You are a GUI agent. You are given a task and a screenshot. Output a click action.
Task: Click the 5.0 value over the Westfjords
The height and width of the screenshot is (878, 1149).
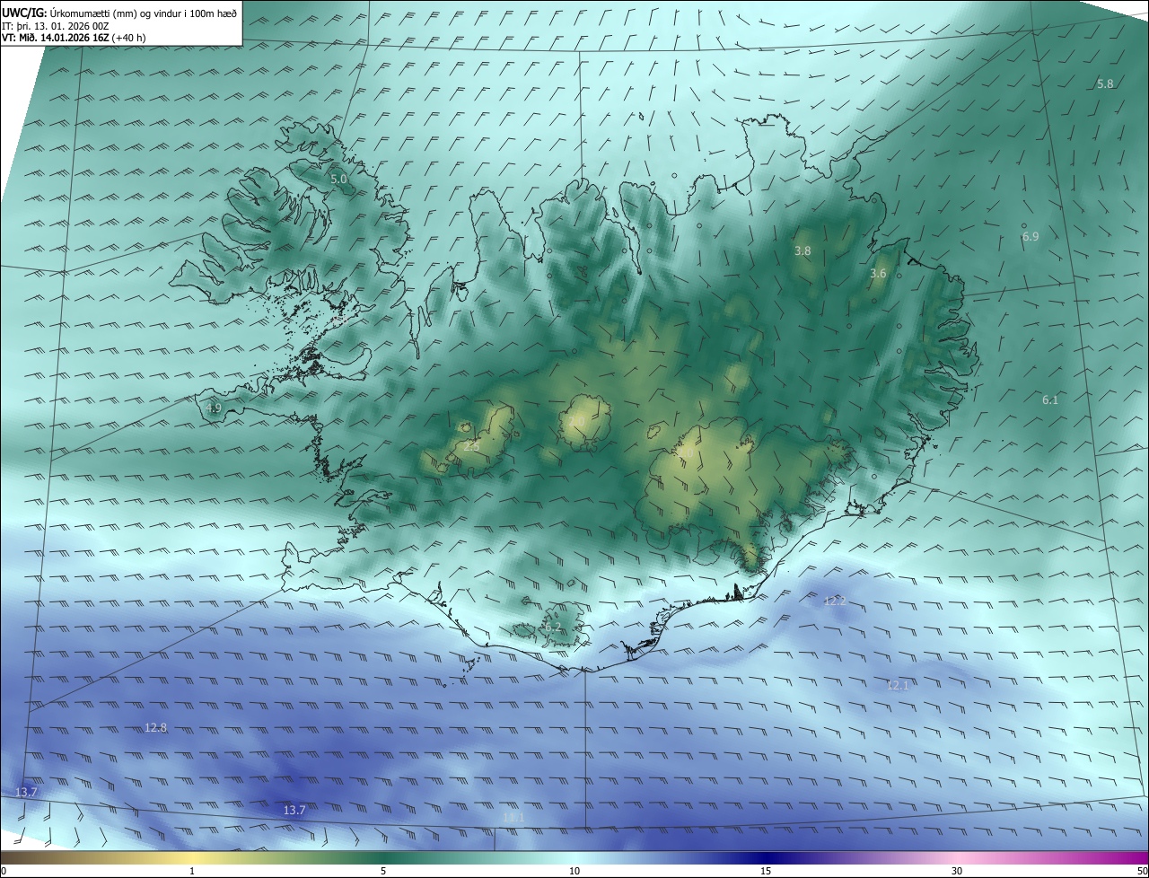tap(338, 179)
